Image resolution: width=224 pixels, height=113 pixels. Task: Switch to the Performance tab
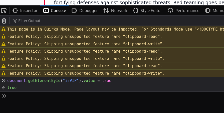(x=183, y=11)
